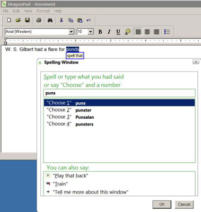Align text left
This screenshot has height=212, width=201.
click(x=138, y=32)
